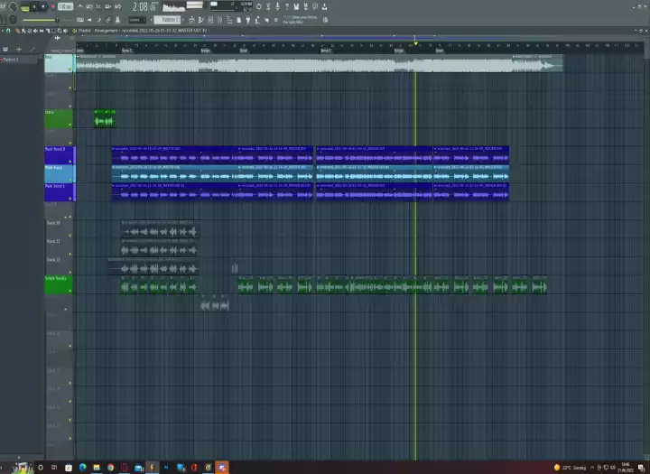Select the Simple Vocals track header

[x=59, y=284]
